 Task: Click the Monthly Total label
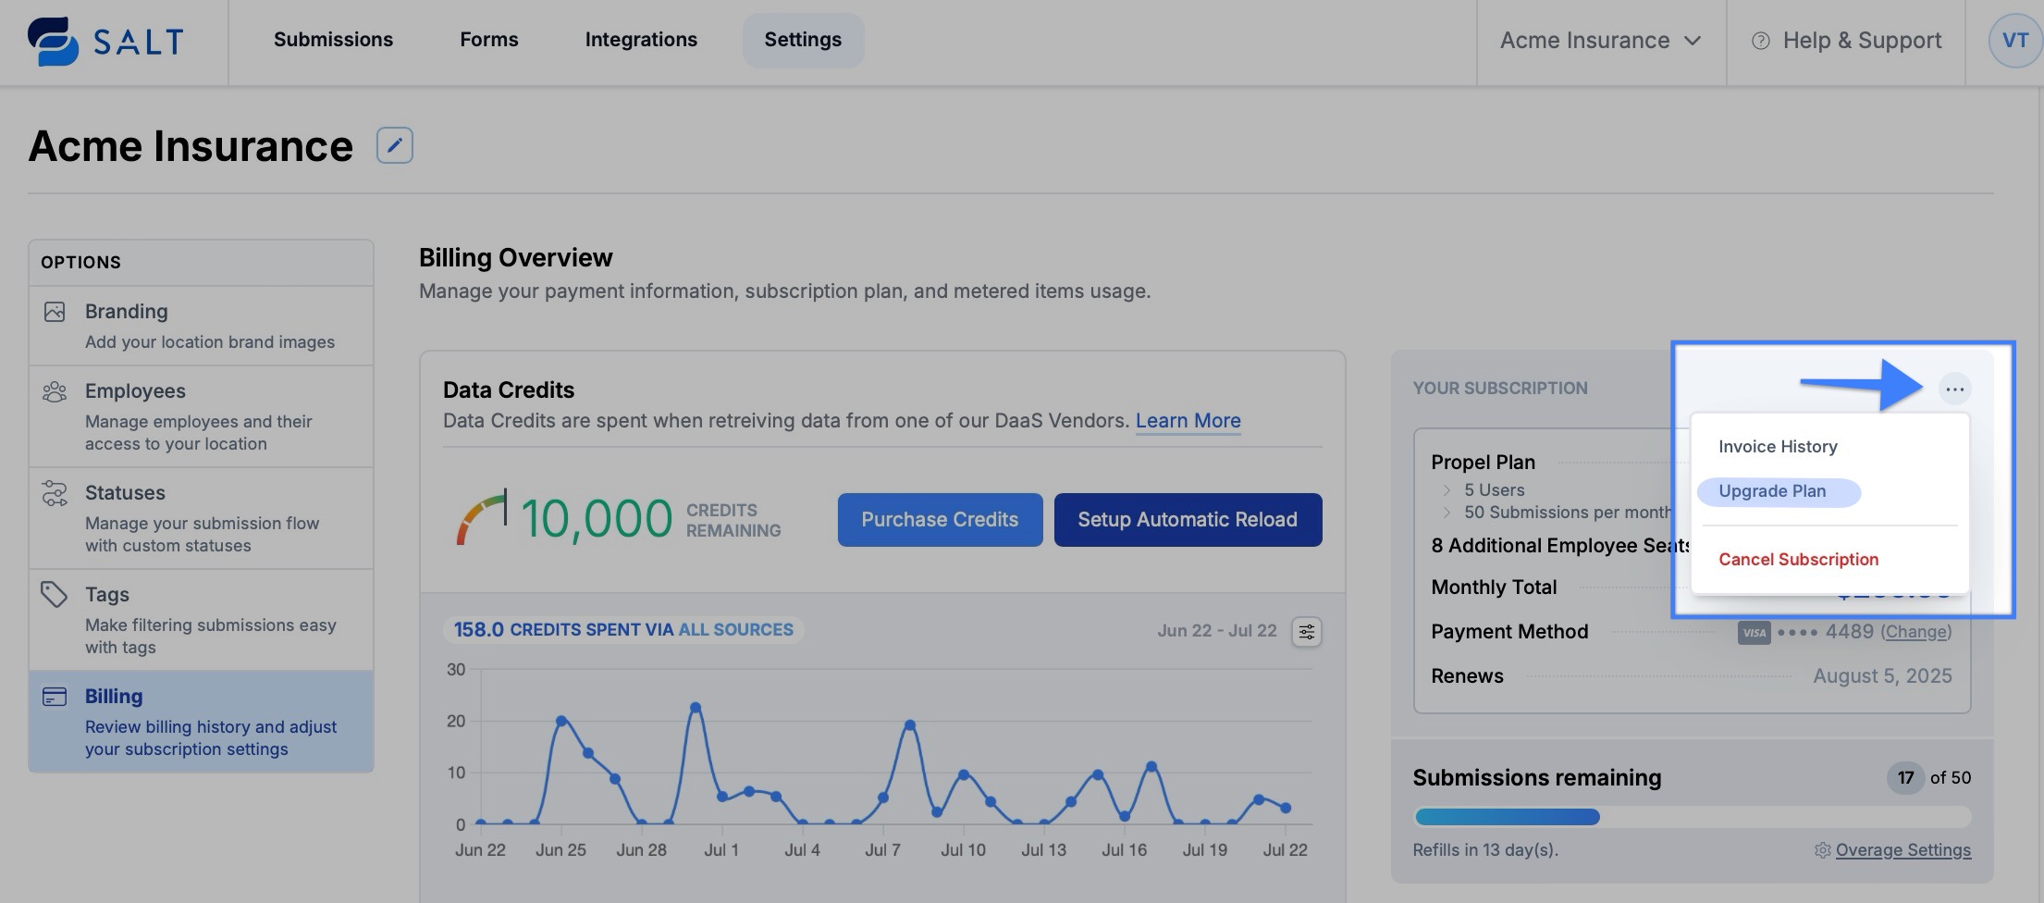(x=1494, y=588)
